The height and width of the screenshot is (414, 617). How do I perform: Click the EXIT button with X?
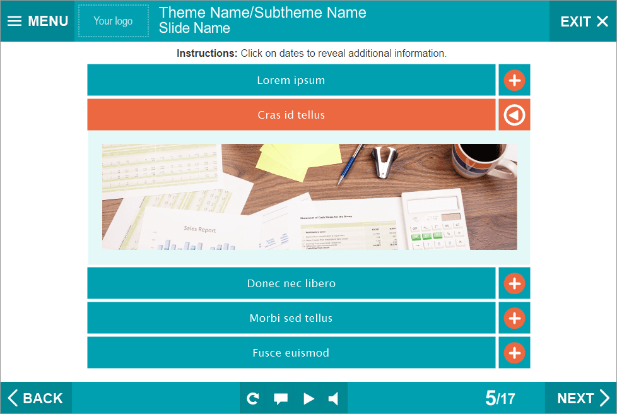pos(584,21)
